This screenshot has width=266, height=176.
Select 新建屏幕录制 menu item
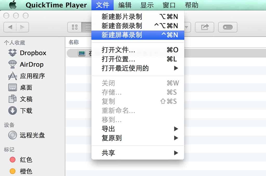pyautogui.click(x=138, y=35)
